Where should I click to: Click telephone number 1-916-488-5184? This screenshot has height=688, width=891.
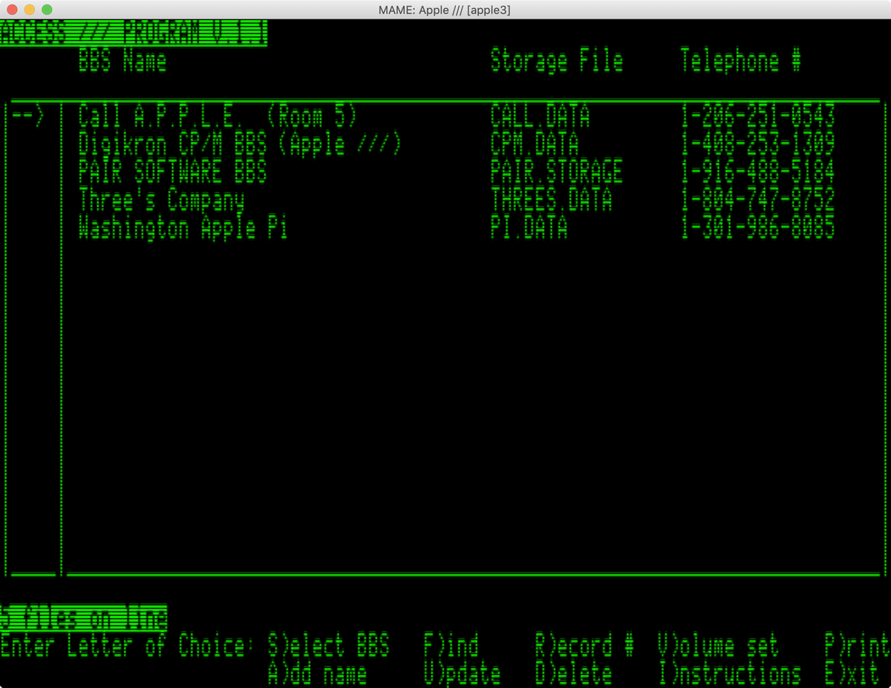(x=757, y=172)
